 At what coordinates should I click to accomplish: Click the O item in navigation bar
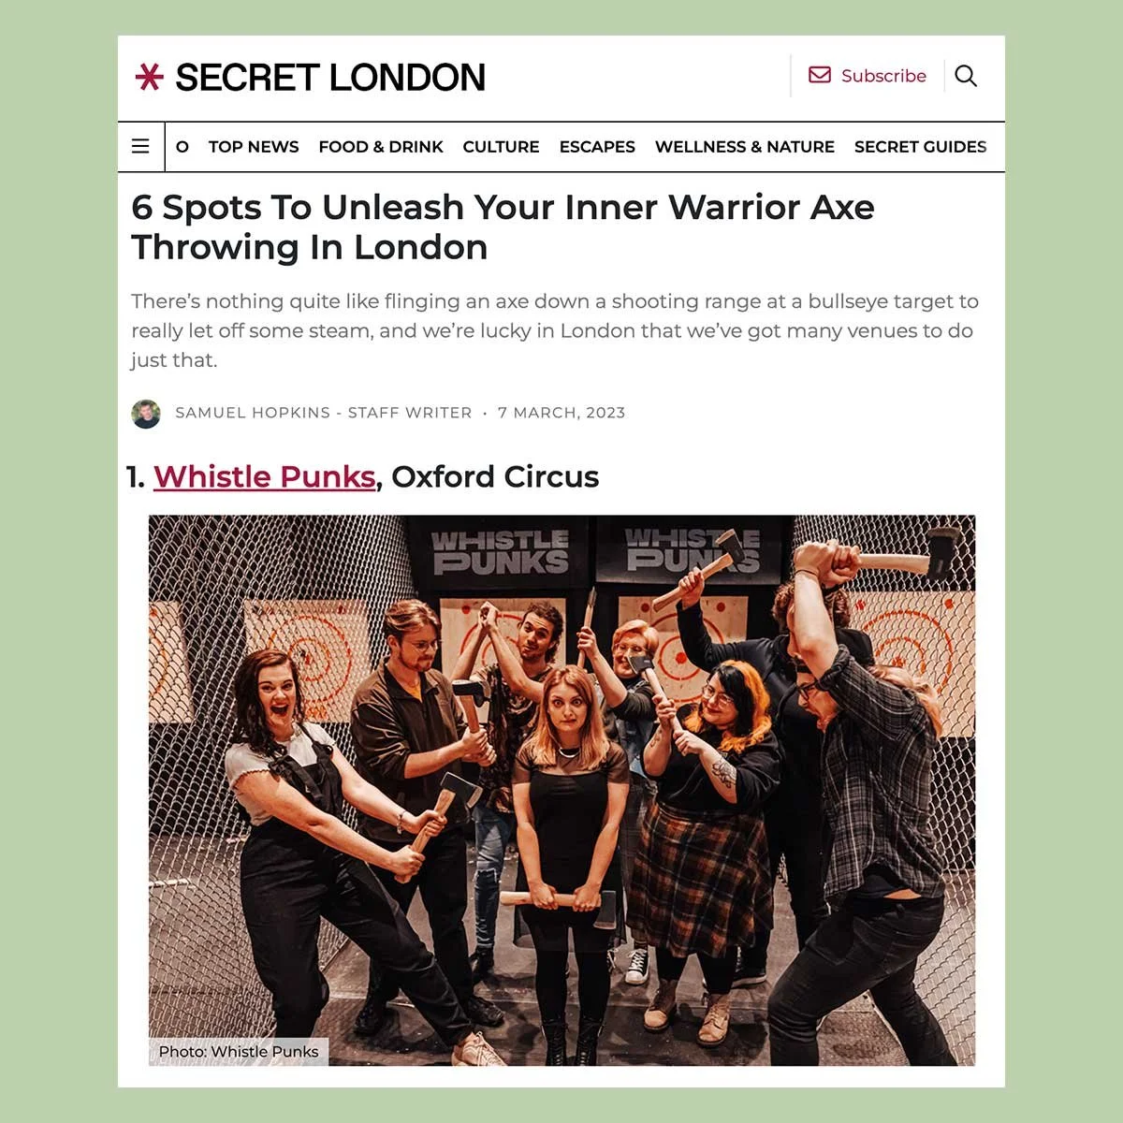coord(182,147)
